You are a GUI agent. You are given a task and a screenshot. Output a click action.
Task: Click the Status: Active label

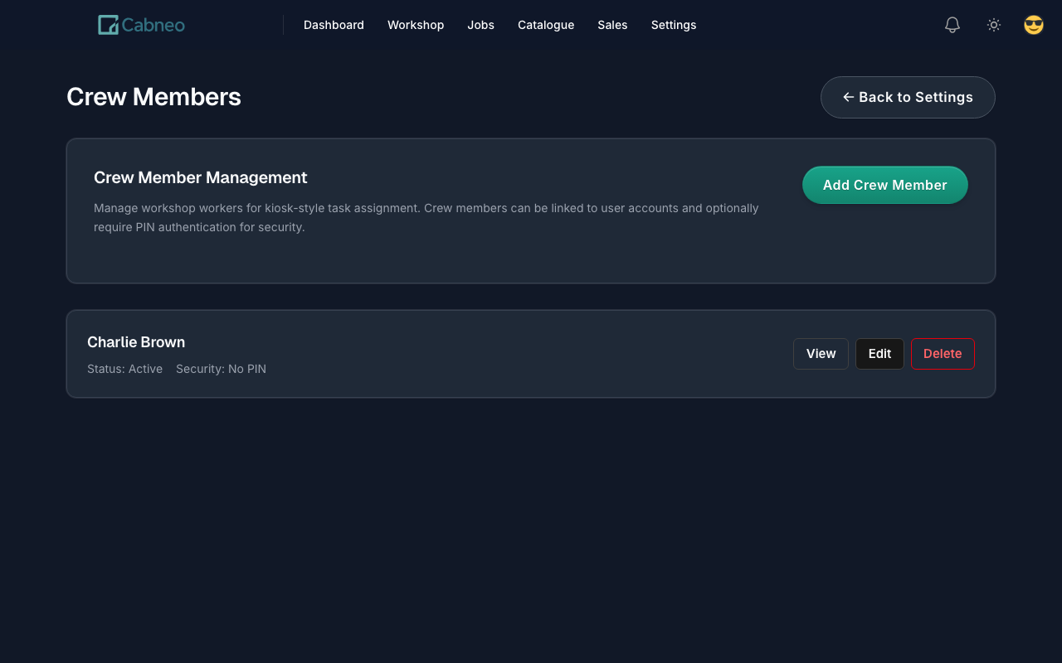124,369
